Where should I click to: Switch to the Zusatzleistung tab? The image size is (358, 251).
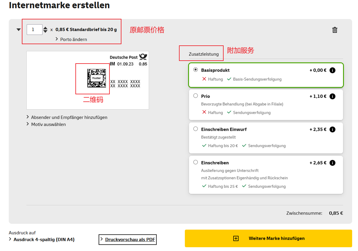pos(204,54)
